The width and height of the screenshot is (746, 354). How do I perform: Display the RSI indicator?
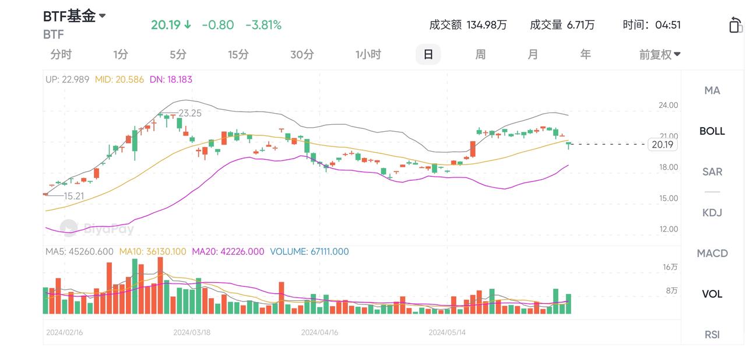coord(712,334)
